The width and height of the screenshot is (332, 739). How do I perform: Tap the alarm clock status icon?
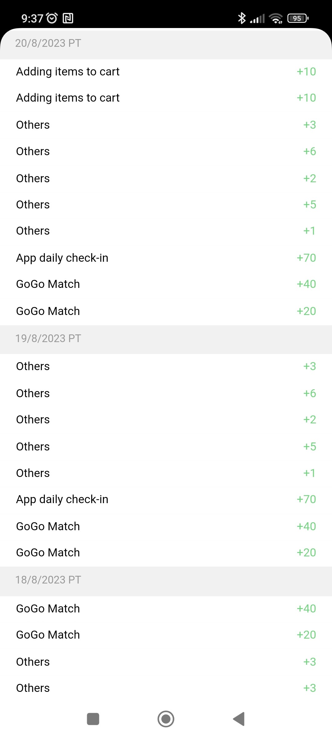[52, 18]
